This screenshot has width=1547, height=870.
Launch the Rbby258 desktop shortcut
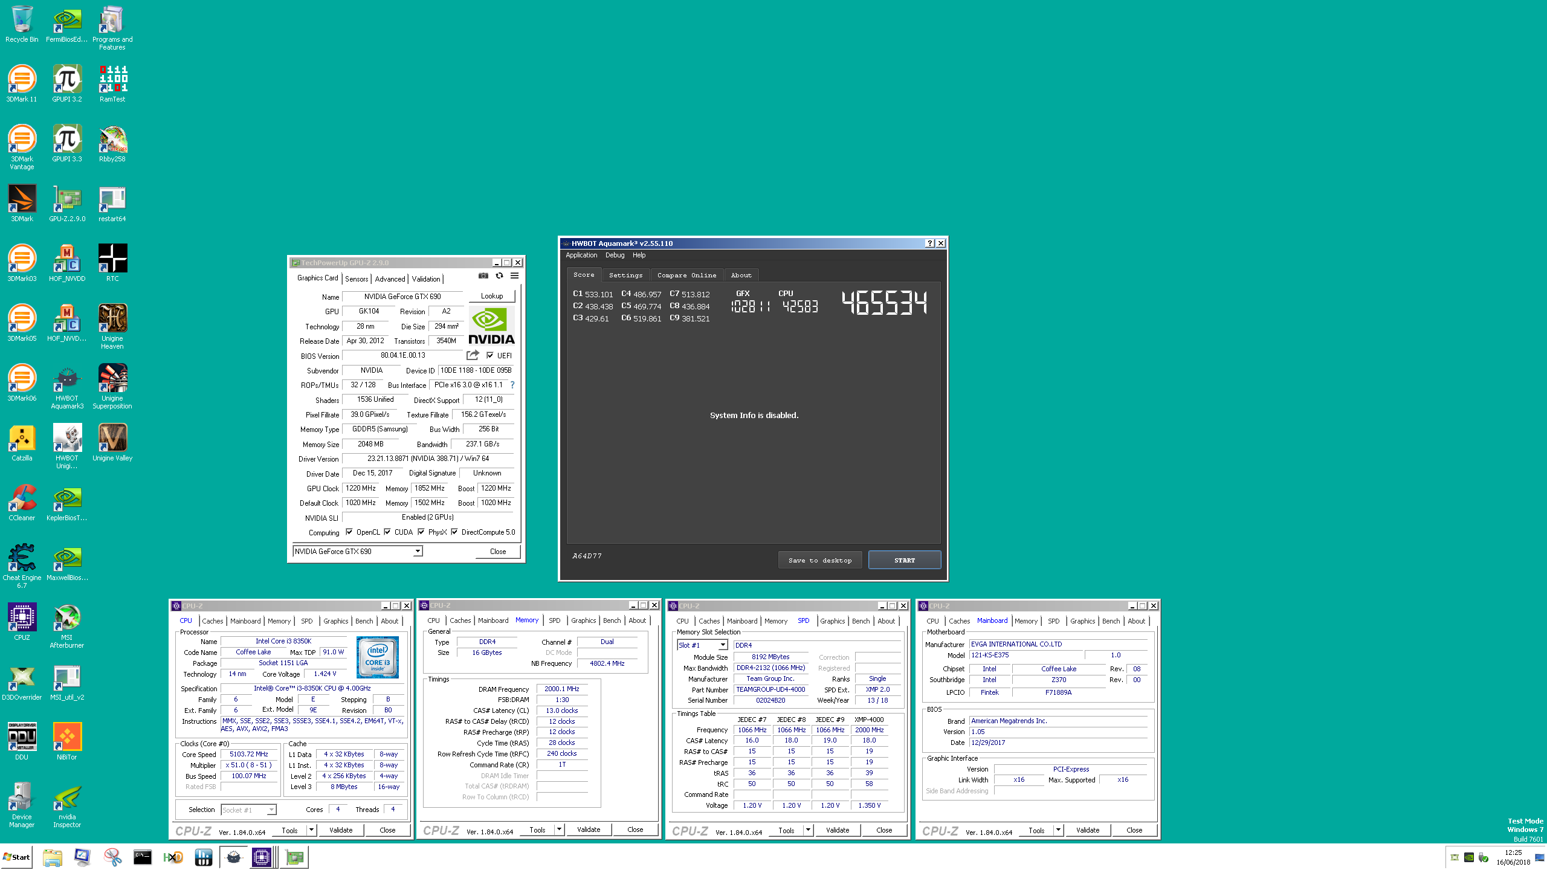pyautogui.click(x=112, y=144)
